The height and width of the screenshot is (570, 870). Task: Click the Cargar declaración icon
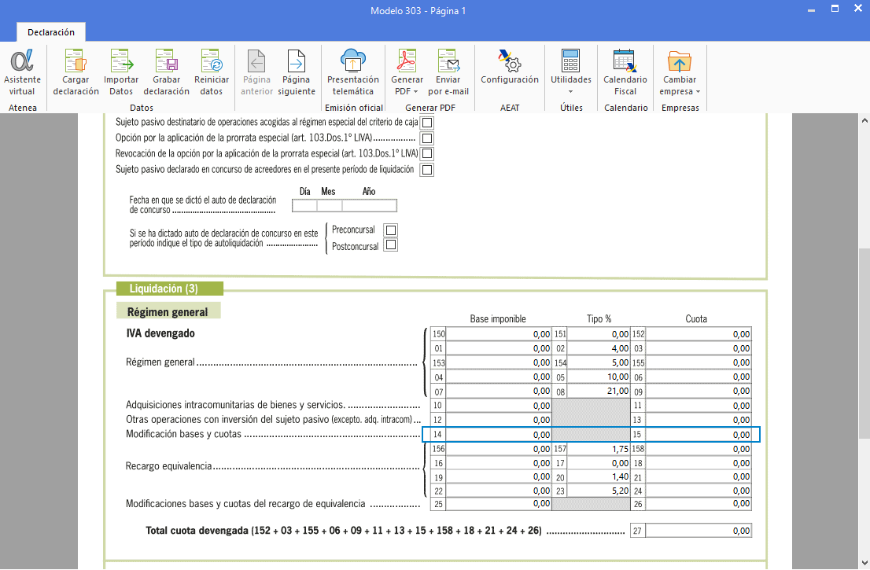(x=76, y=61)
